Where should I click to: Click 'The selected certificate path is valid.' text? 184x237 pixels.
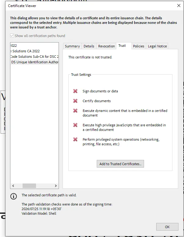pyautogui.click(x=49, y=195)
